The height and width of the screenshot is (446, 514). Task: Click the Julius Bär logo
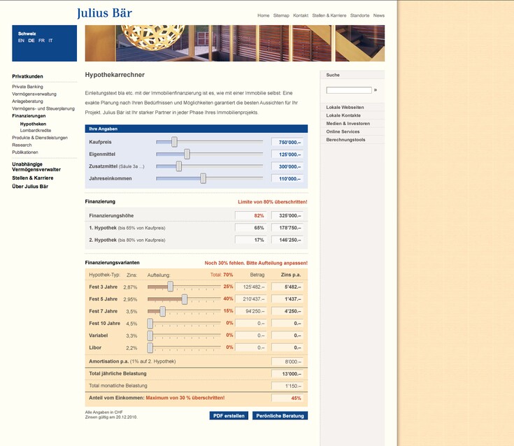(x=105, y=13)
